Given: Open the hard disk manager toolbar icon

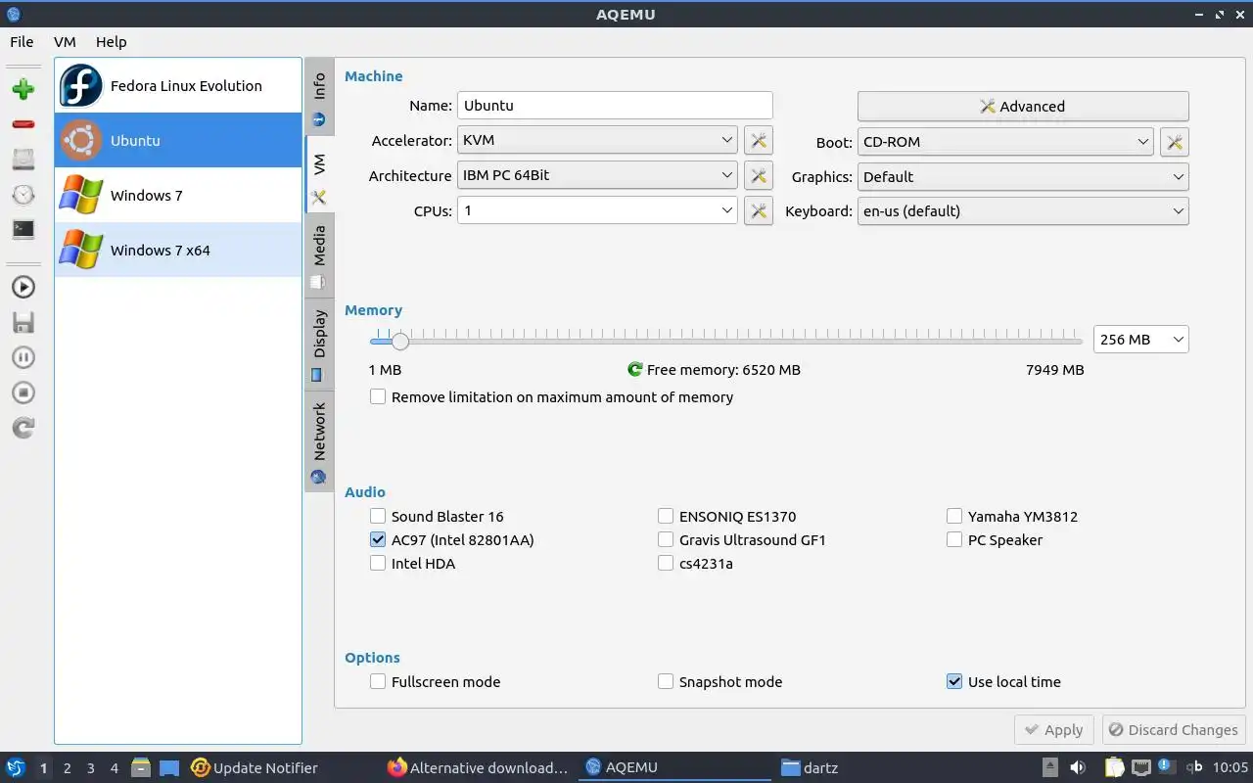Looking at the screenshot, I should pyautogui.click(x=23, y=160).
